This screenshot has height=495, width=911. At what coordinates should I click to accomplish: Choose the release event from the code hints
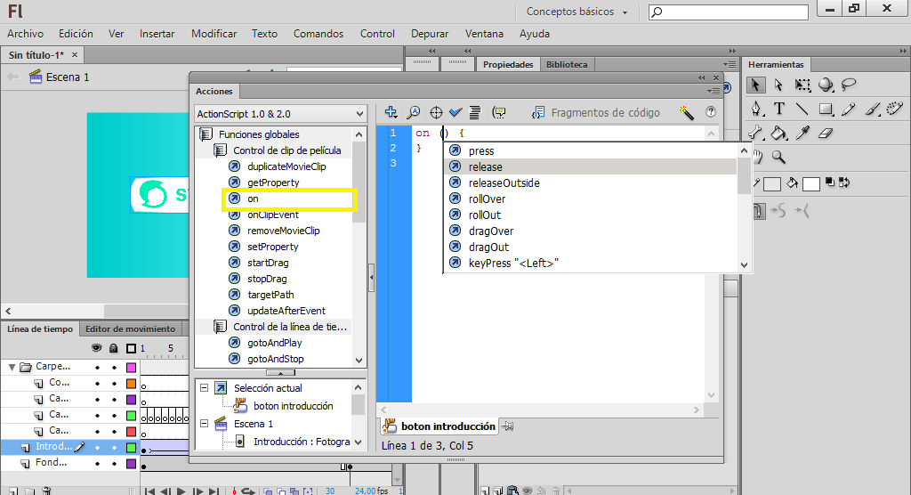coord(591,167)
